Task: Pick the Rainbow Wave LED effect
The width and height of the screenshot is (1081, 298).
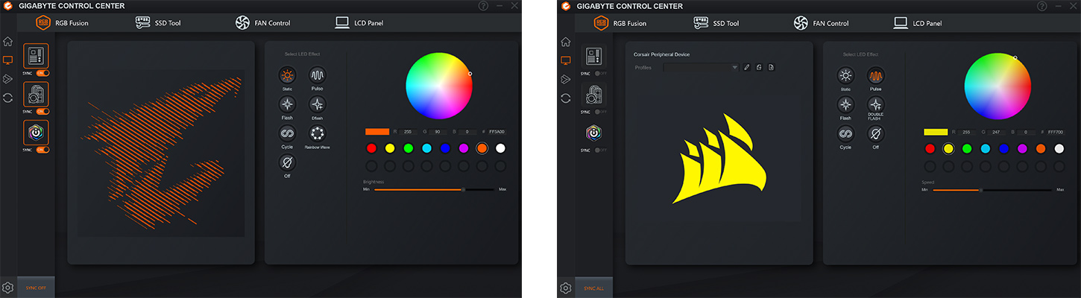Action: (x=318, y=134)
